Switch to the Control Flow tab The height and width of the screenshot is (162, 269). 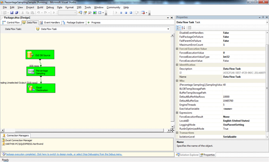11,22
